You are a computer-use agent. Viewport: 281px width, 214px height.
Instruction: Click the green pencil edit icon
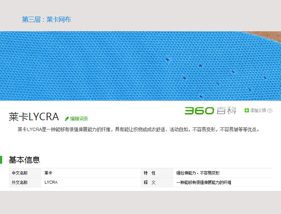coord(67,119)
